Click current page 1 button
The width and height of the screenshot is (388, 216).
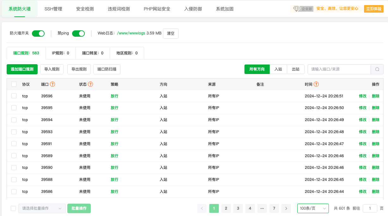(x=214, y=208)
